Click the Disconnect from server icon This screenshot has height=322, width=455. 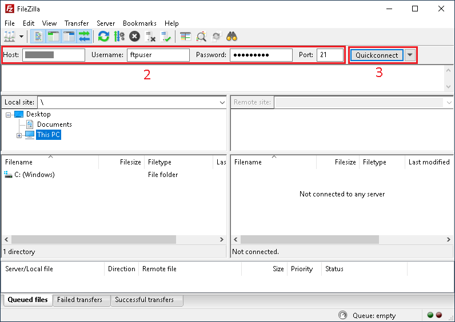tap(150, 37)
